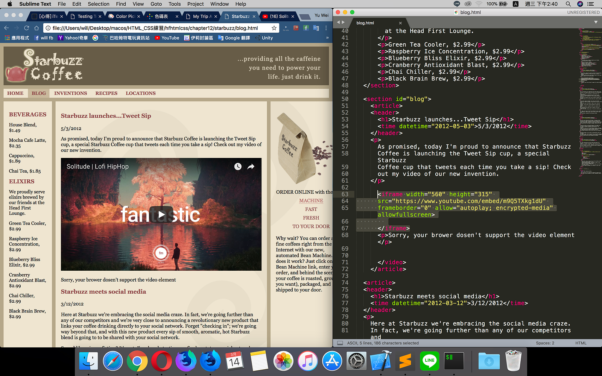Image resolution: width=602 pixels, height=376 pixels.
Task: Open the LOCATIONS page link
Action: pos(141,93)
